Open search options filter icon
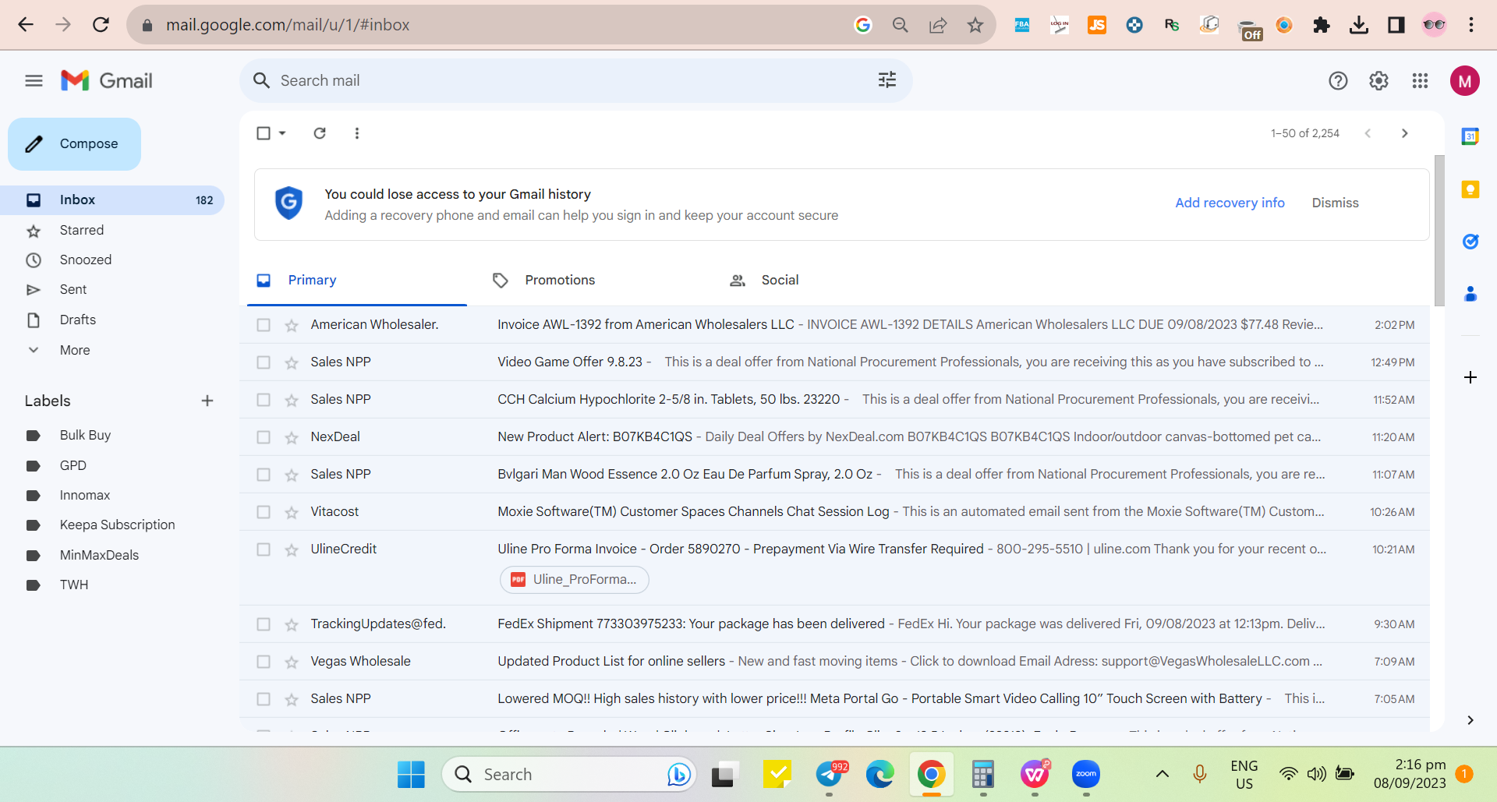 tap(887, 80)
